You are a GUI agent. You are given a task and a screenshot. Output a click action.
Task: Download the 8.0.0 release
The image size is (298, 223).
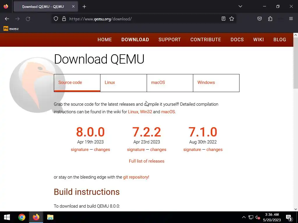coord(90,132)
